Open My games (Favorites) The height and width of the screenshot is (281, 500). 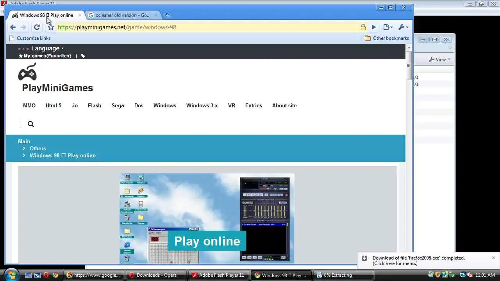click(45, 56)
